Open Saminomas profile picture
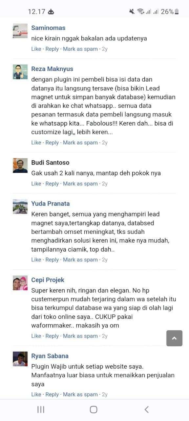Screen dimensions: 189x421 [x=20, y=31]
